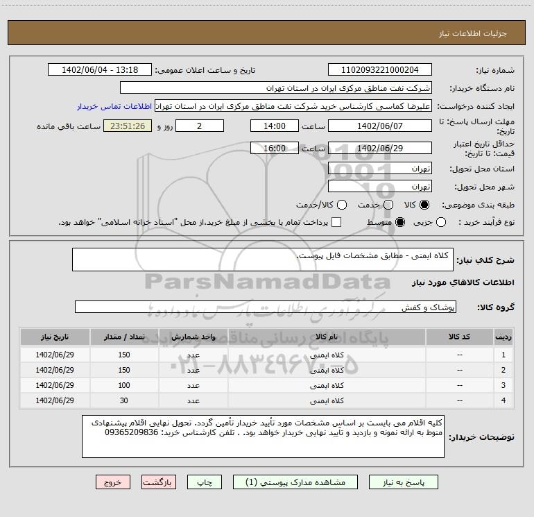Image resolution: width=534 pixels, height=517 pixels.
Task: Click the گروه کالا field پوشاک و کفش
Action: 266,307
